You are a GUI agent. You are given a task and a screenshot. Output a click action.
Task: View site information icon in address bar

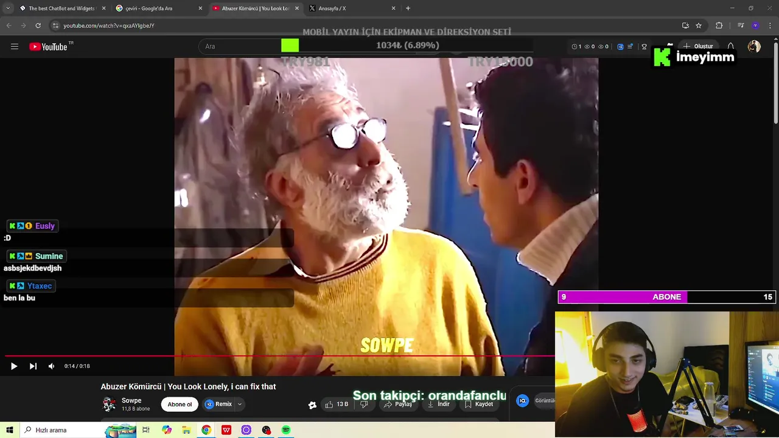click(x=55, y=26)
